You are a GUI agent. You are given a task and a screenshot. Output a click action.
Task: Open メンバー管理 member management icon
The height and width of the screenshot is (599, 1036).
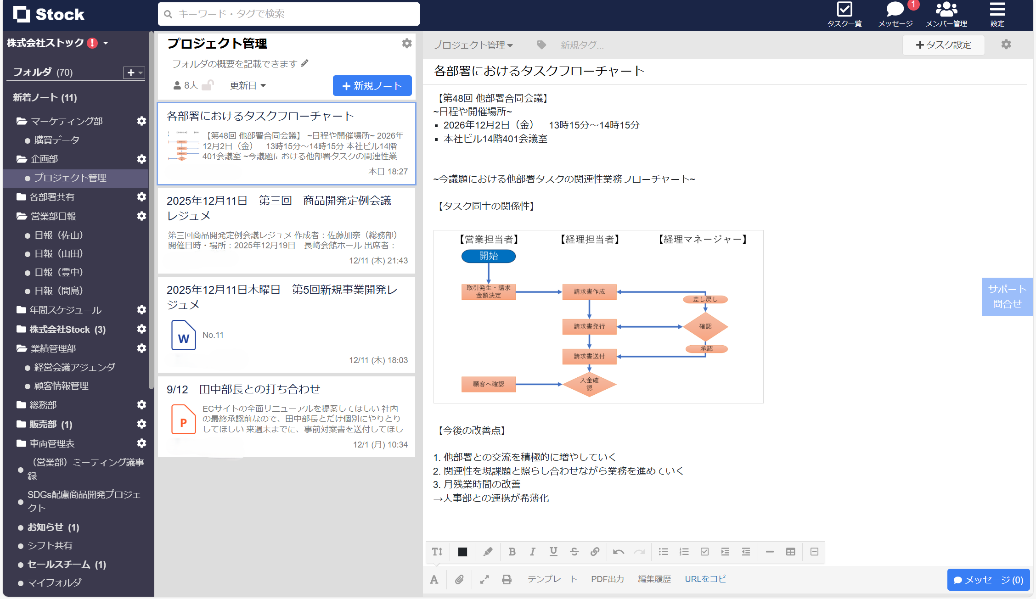pos(947,10)
